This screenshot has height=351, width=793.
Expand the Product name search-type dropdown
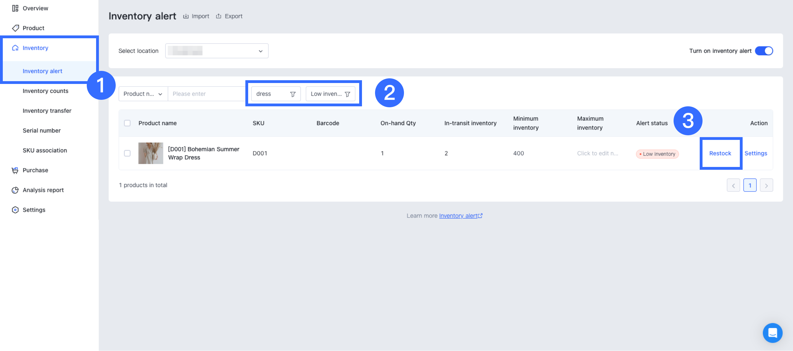[x=143, y=94]
